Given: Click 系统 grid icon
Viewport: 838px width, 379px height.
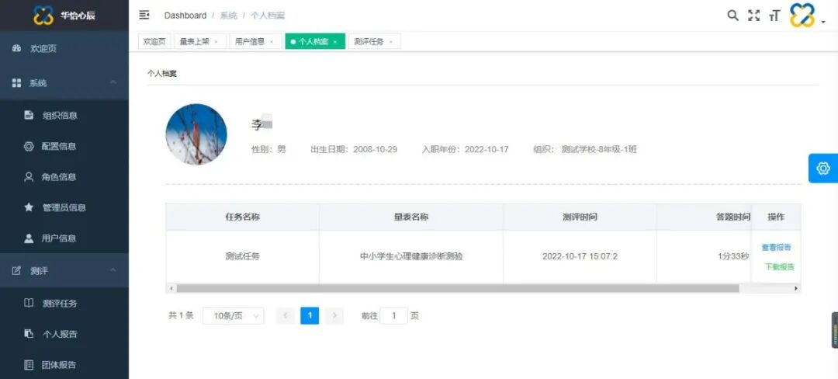Looking at the screenshot, I should (x=16, y=83).
